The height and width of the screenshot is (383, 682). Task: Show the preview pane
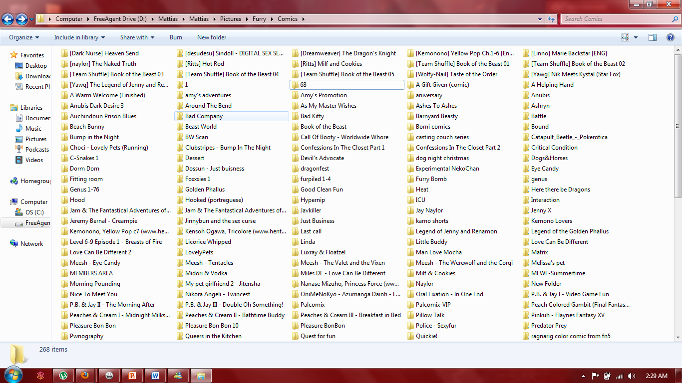(x=653, y=37)
